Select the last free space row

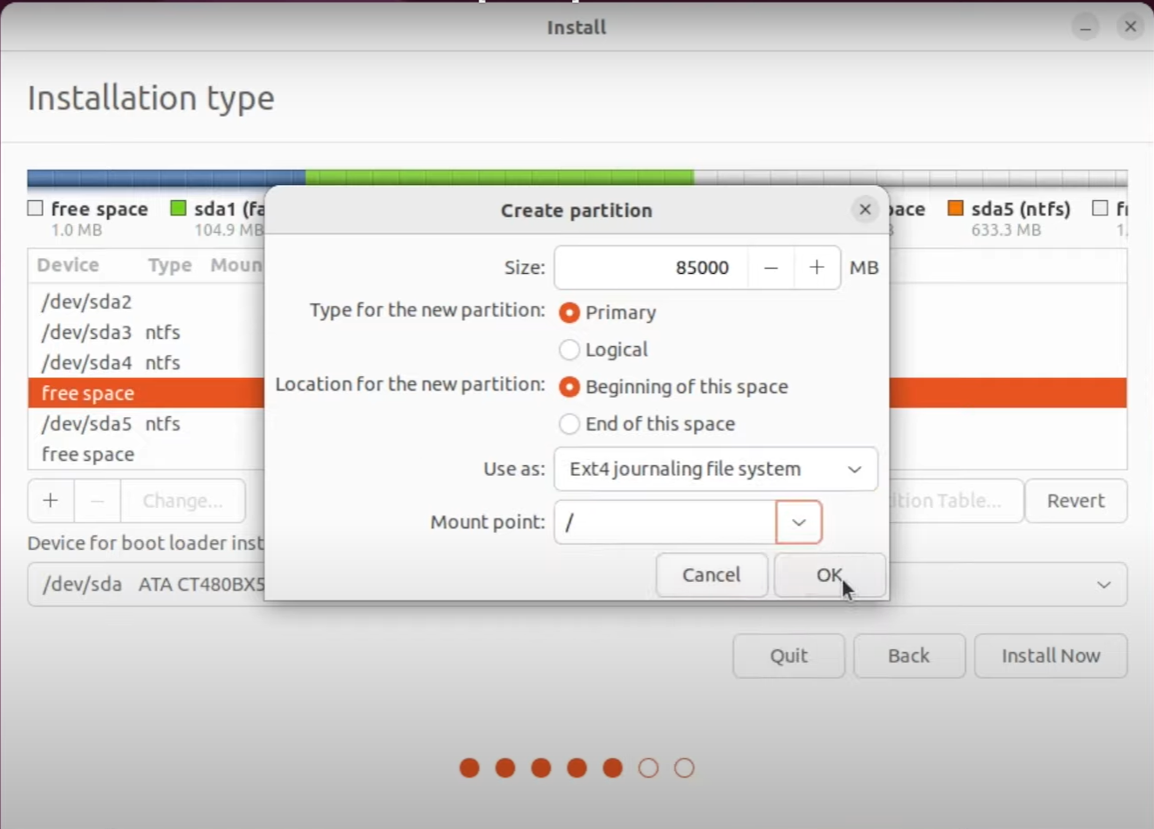pos(146,455)
